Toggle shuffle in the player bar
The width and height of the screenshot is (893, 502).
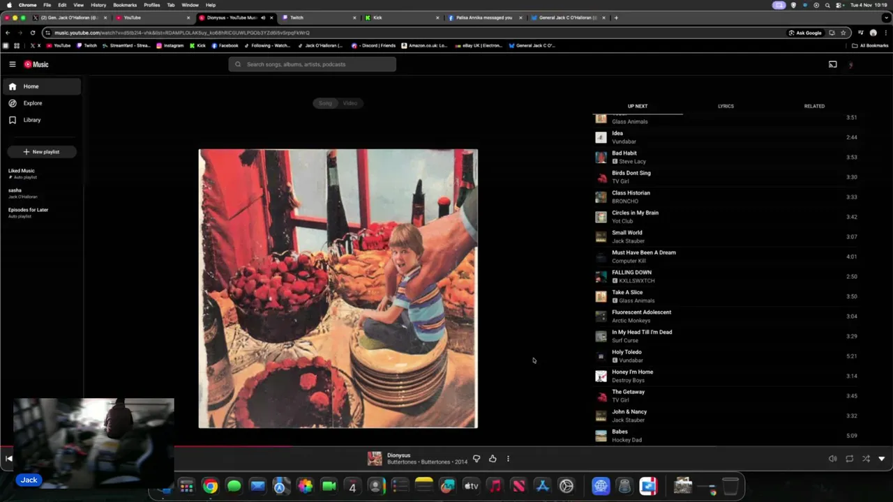[x=866, y=459]
